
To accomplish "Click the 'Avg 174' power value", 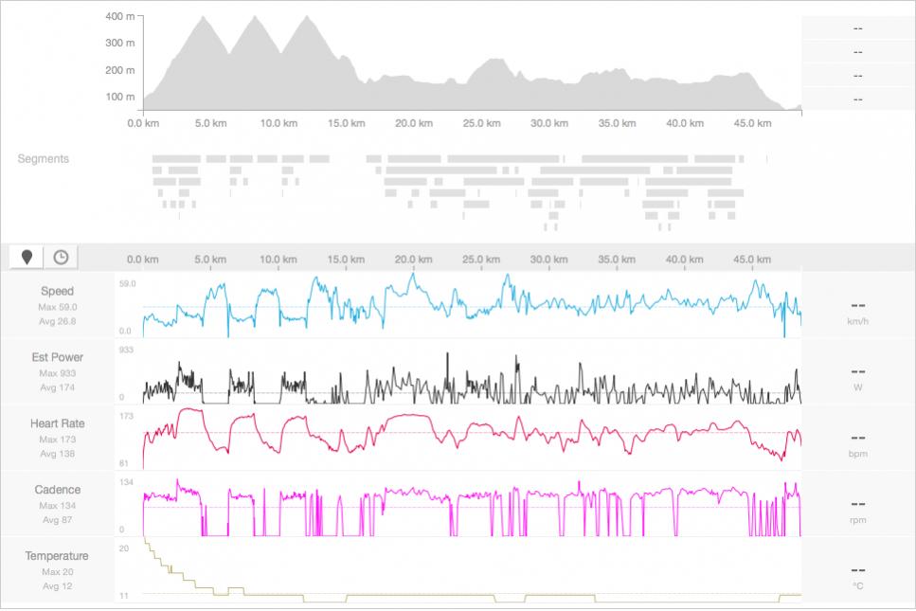I will [x=57, y=387].
